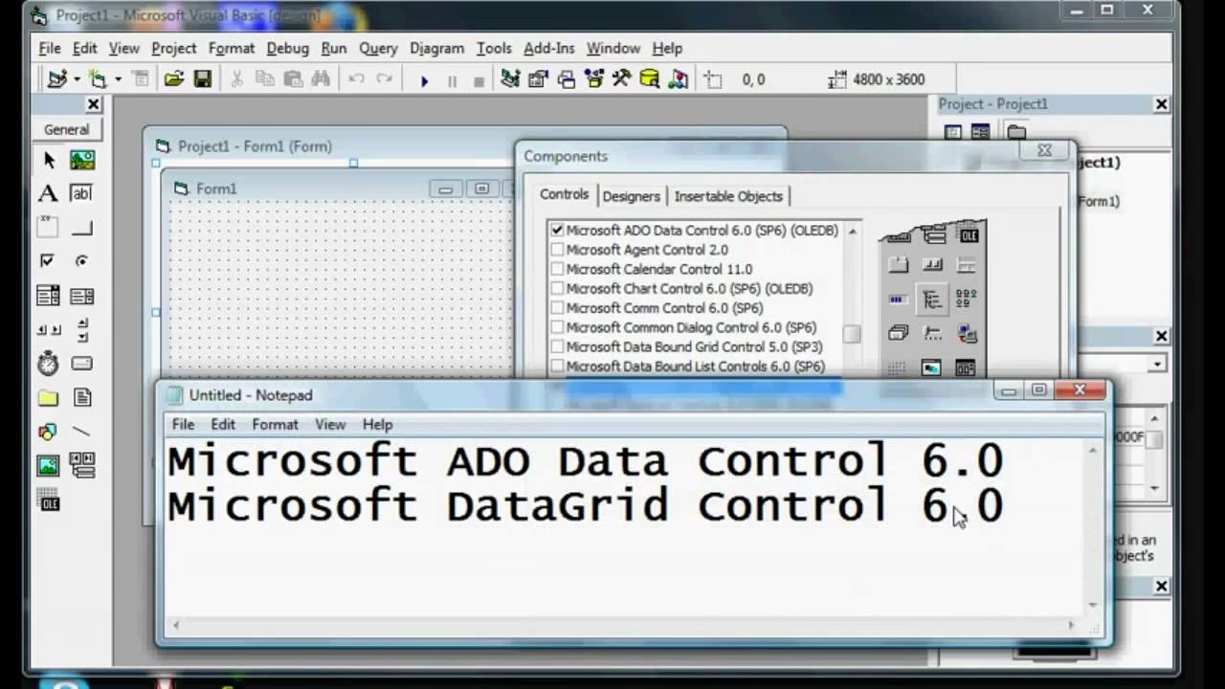Check Microsoft Data Bound Grid Control checkbox
This screenshot has height=689, width=1225.
[557, 346]
